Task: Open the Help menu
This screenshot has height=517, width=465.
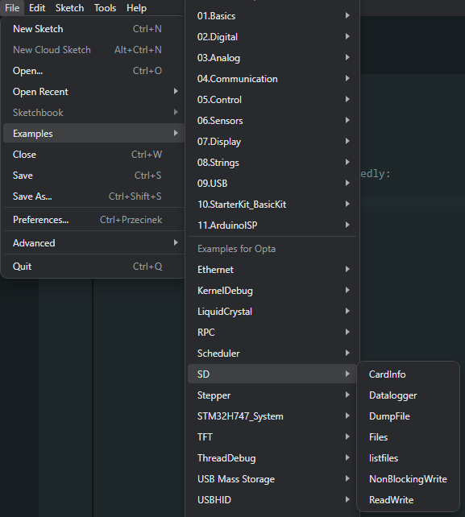Action: [x=136, y=7]
